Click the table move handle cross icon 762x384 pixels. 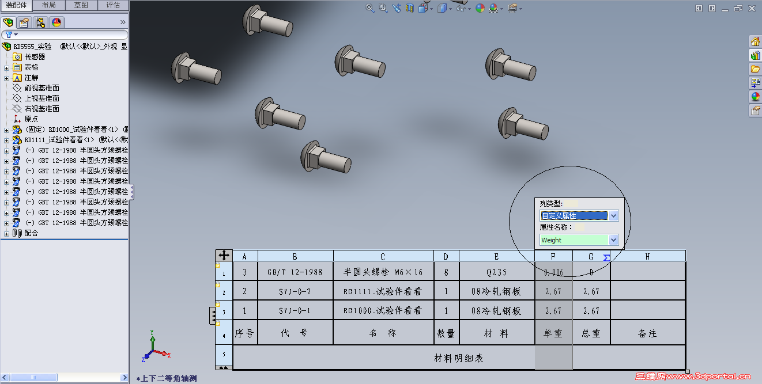pos(224,255)
